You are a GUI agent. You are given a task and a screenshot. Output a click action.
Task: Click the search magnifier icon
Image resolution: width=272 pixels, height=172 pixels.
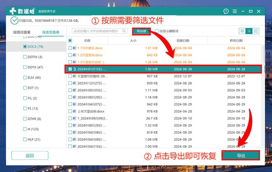click(x=124, y=31)
